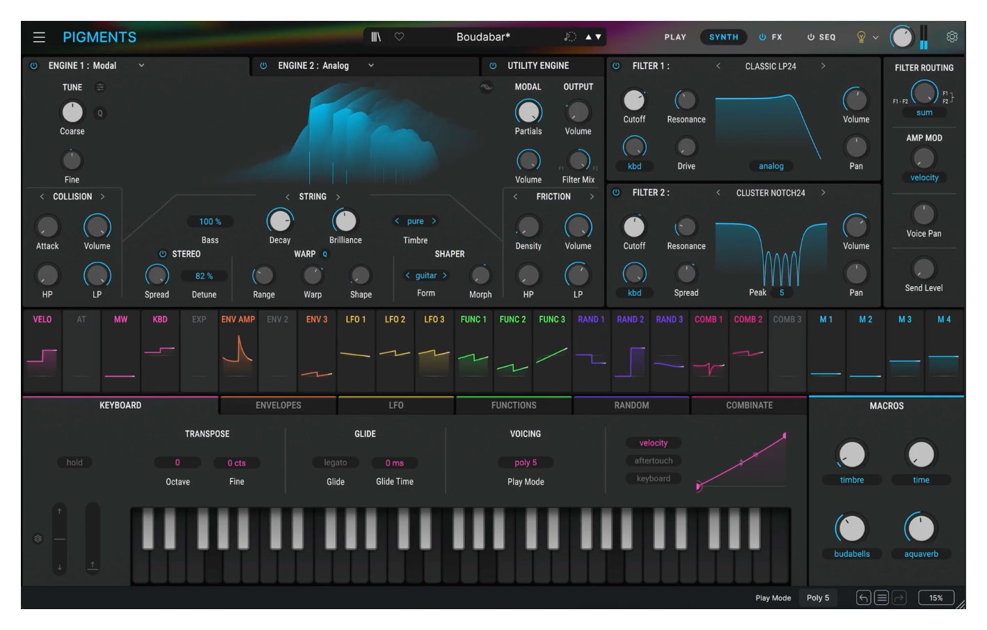Click previous String type arrow
The image size is (987, 630).
(287, 197)
